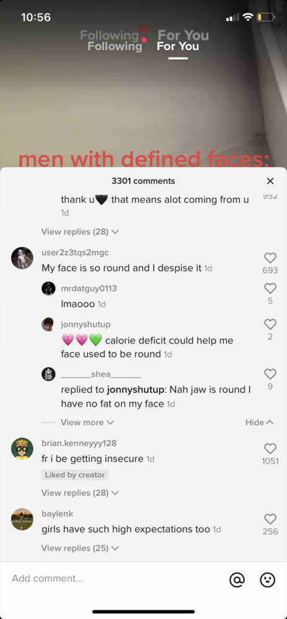Like brian.kenneyyy128's insecure comment
Image resolution: width=287 pixels, height=619 pixels.
pos(270,448)
